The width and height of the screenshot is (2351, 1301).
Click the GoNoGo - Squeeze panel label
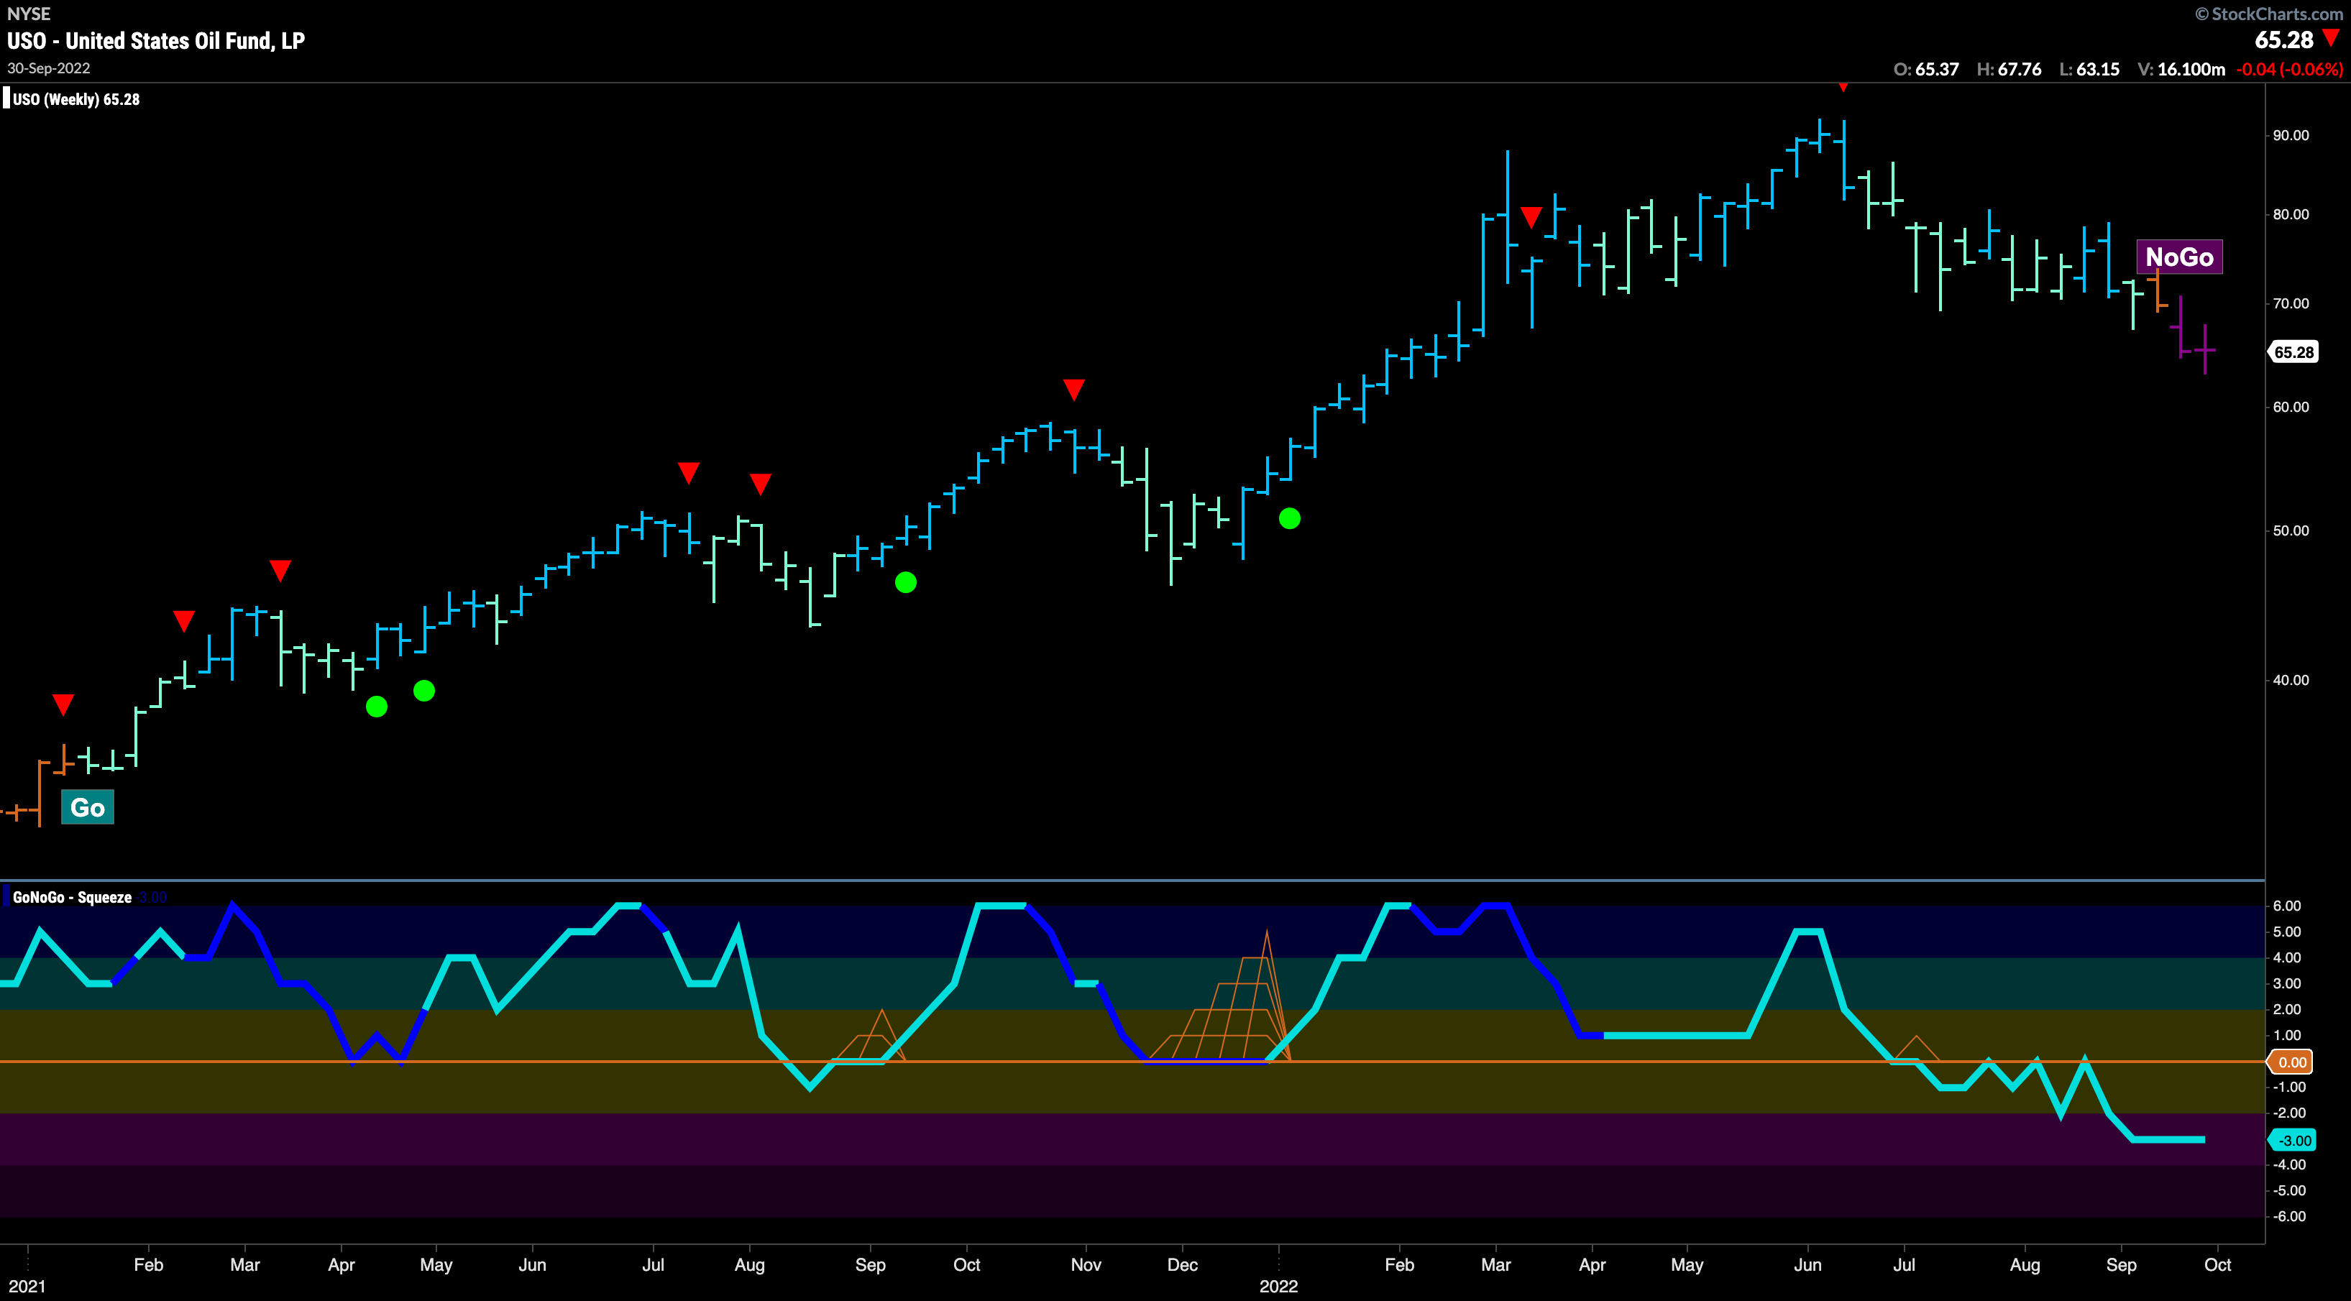72,898
